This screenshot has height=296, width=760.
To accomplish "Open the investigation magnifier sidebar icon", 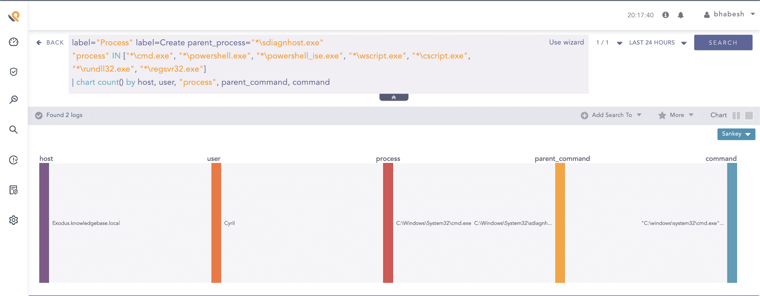I will [14, 99].
